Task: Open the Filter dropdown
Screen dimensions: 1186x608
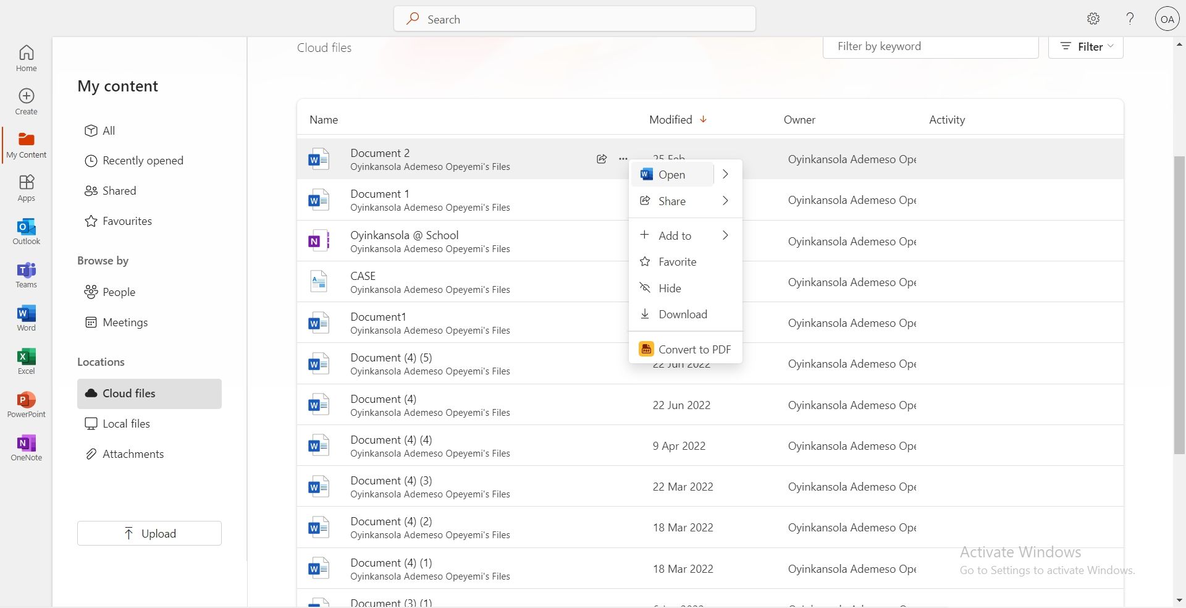Action: (x=1085, y=47)
